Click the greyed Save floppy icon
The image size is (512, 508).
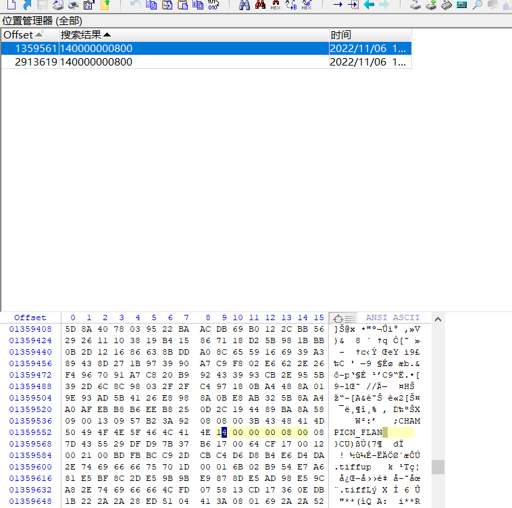pyautogui.click(x=43, y=5)
